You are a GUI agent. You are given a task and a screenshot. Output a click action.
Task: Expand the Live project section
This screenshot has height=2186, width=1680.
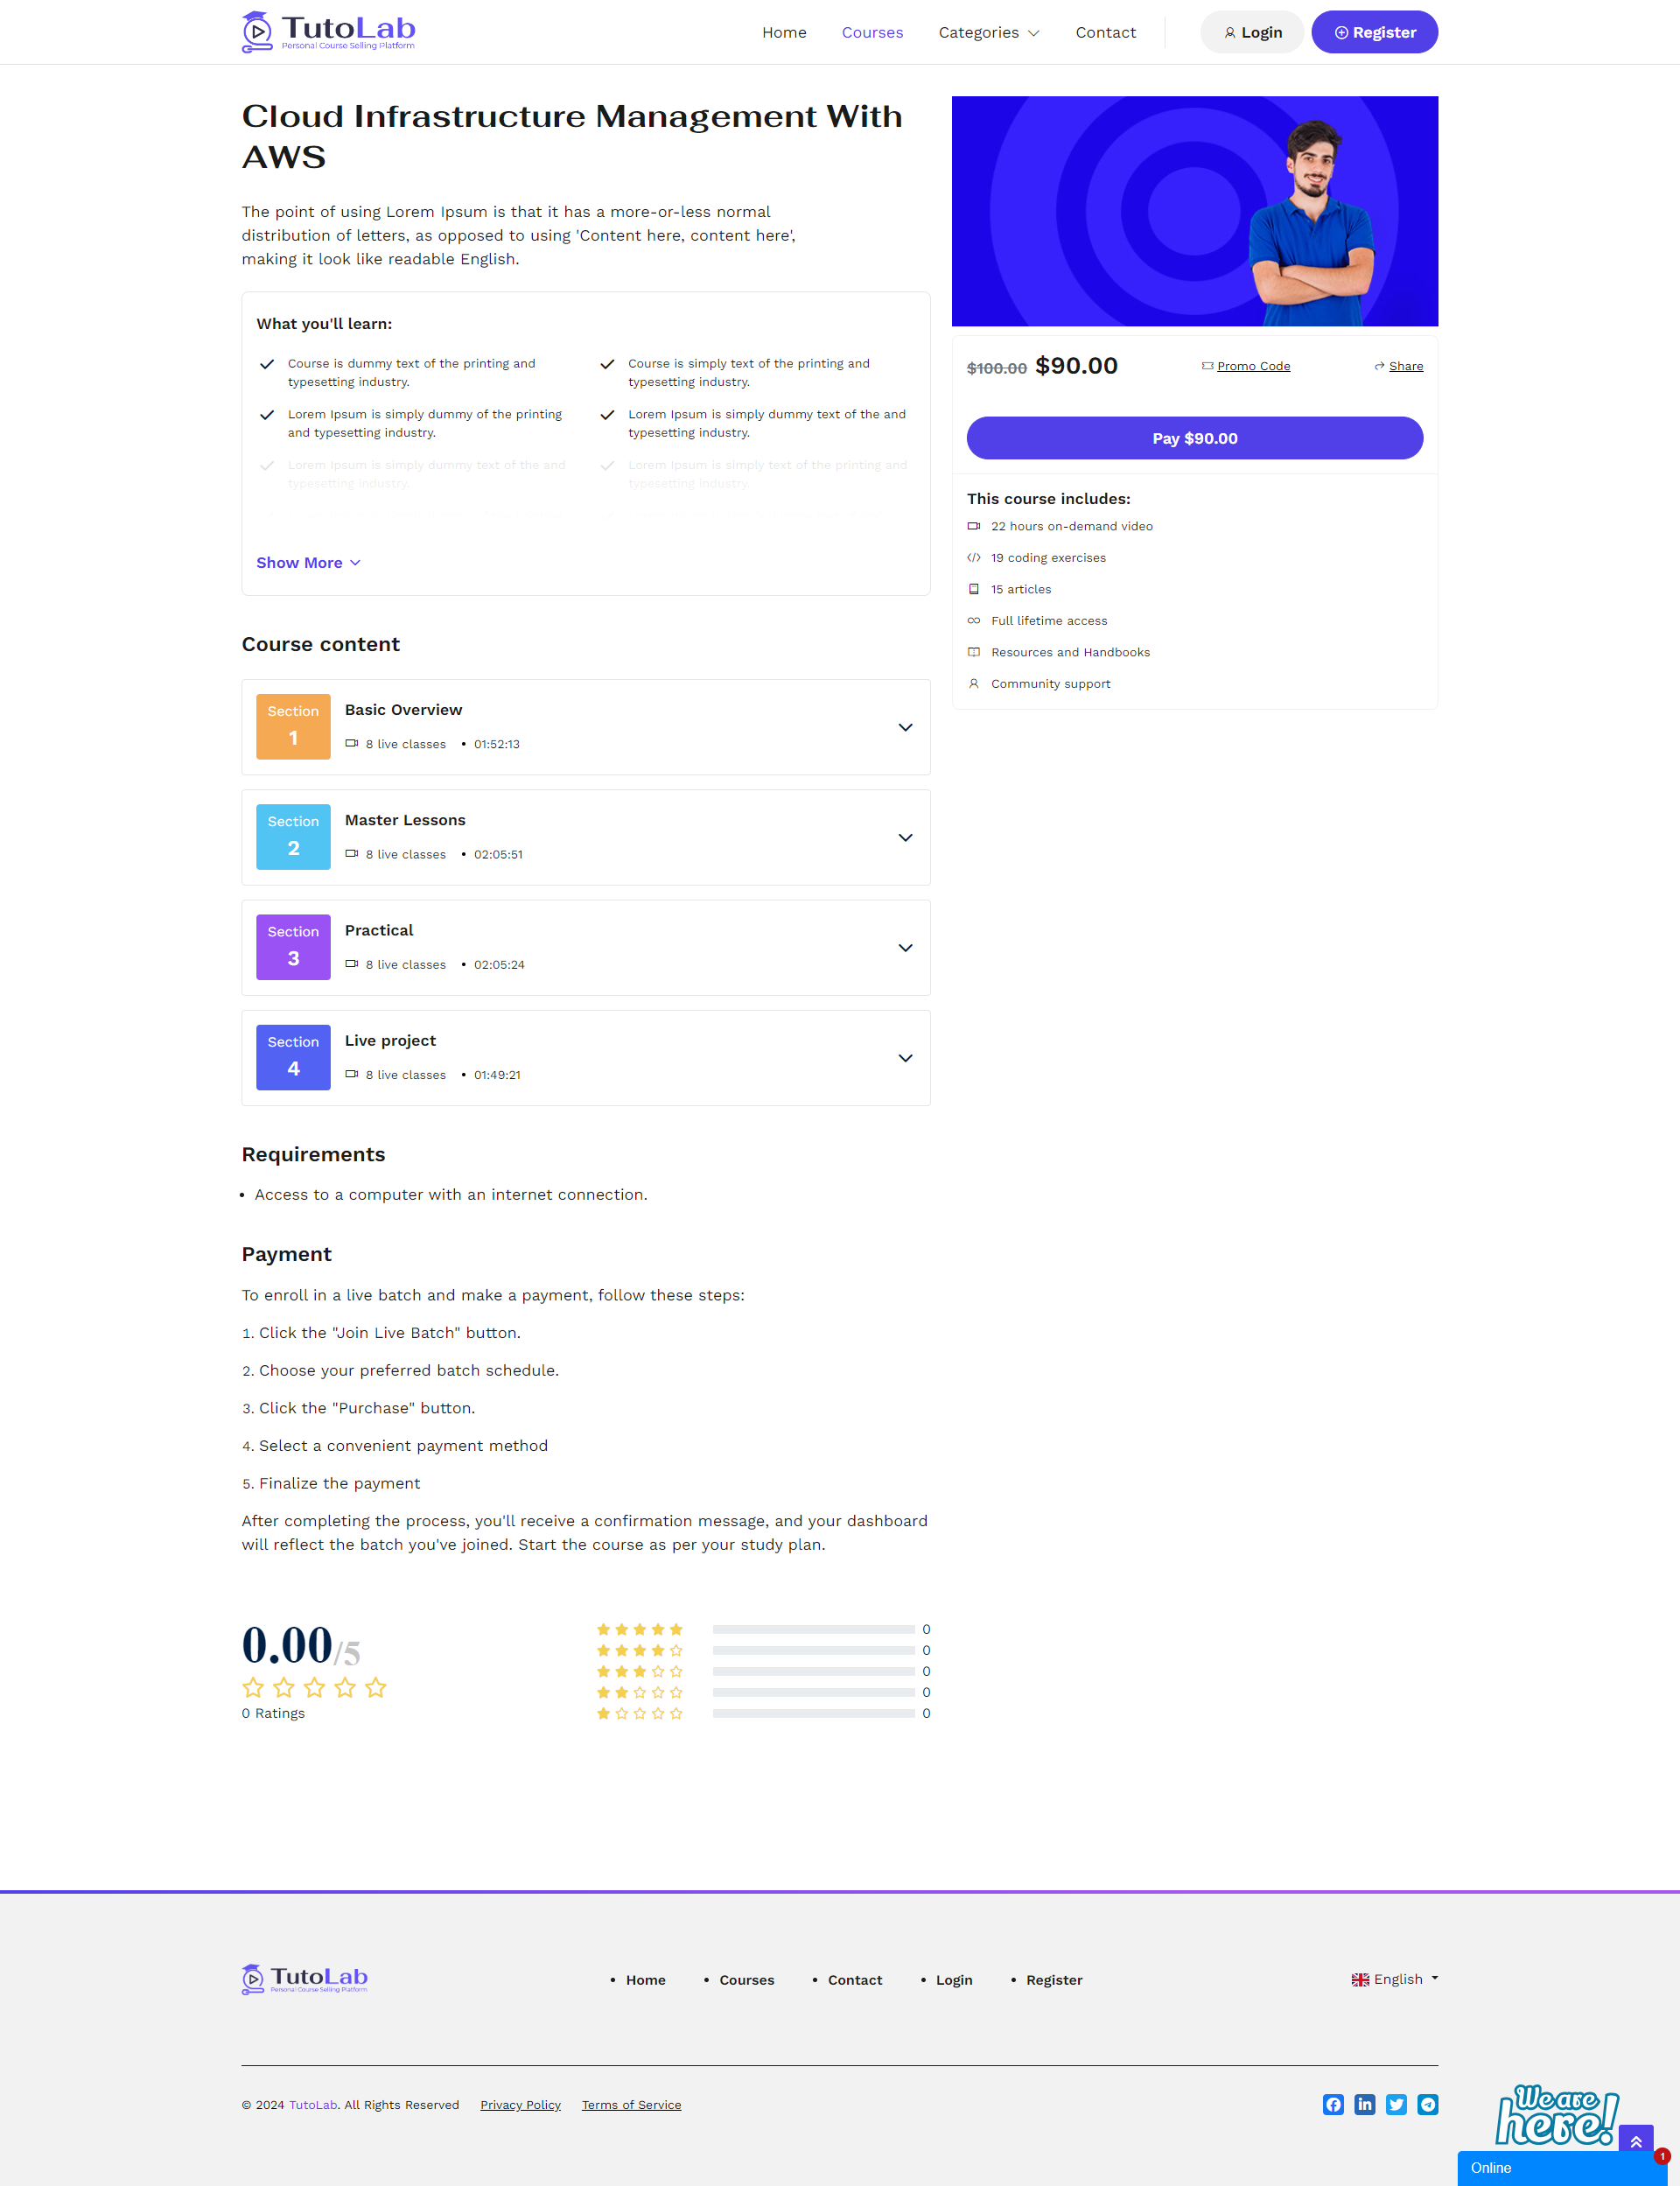point(905,1057)
